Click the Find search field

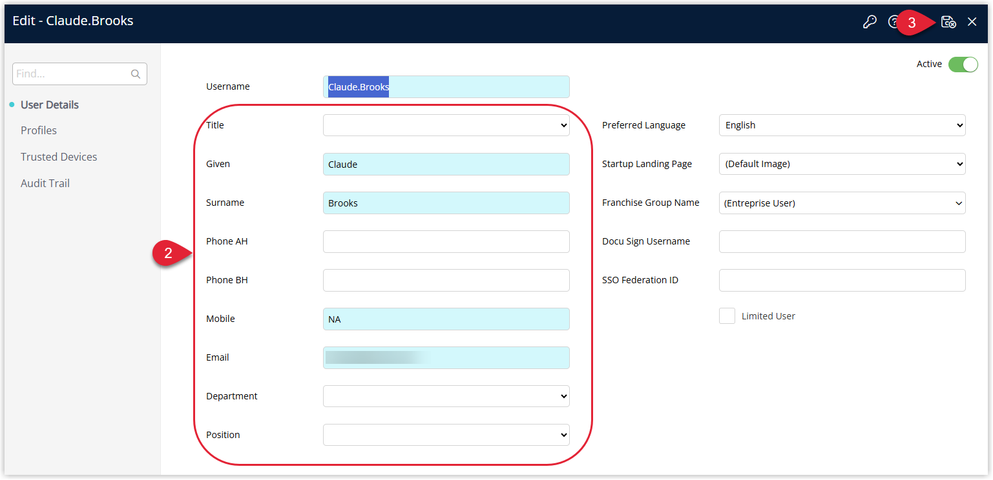pos(79,74)
